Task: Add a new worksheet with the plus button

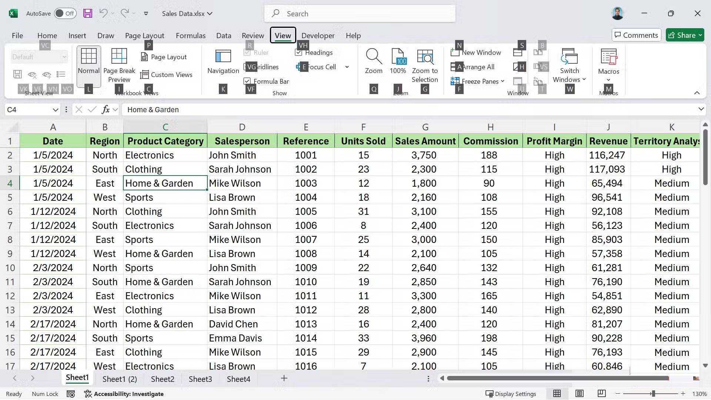Action: click(x=284, y=379)
